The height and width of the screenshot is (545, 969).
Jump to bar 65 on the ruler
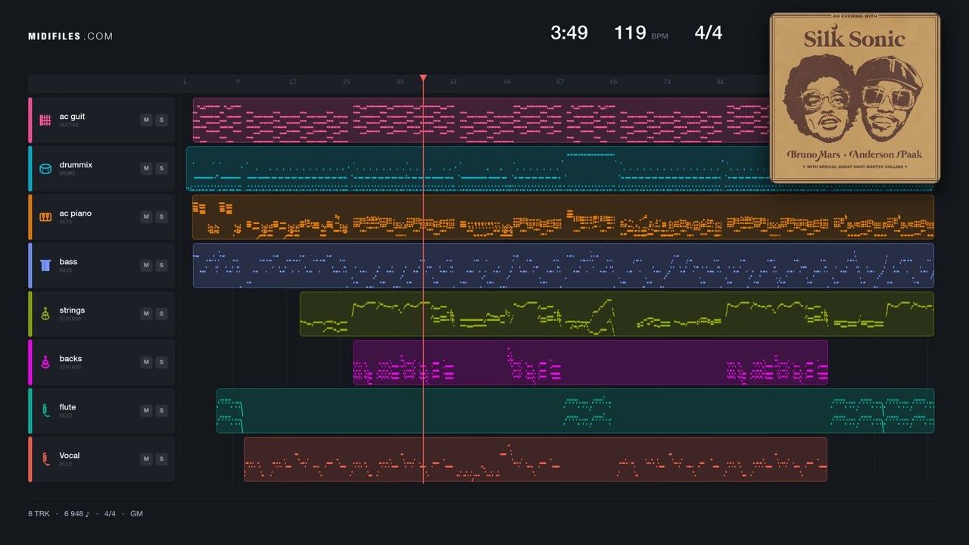click(613, 82)
